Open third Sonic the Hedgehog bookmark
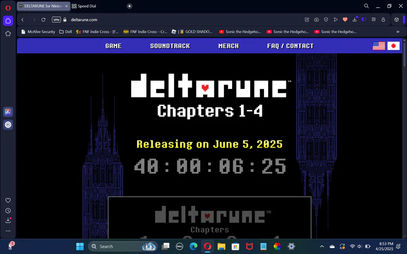The width and height of the screenshot is (407, 254). [x=336, y=32]
